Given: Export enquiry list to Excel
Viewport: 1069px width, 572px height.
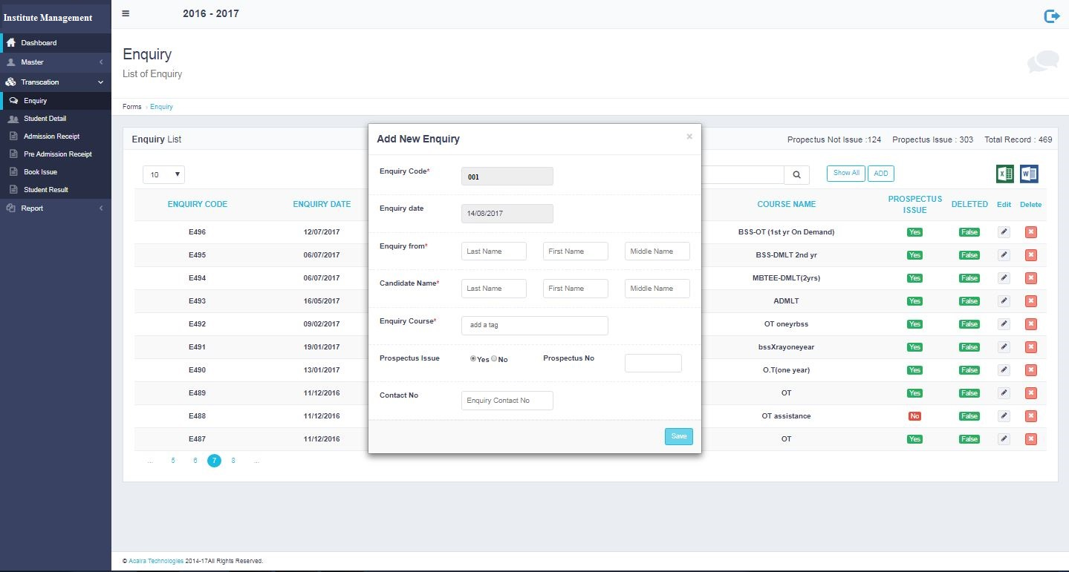Looking at the screenshot, I should point(1004,174).
